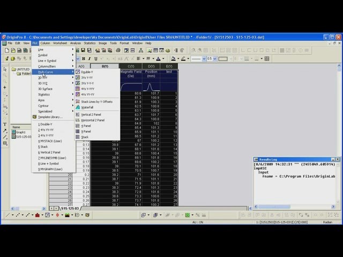
Task: Click the Italic formatting button
Action: 90,59
